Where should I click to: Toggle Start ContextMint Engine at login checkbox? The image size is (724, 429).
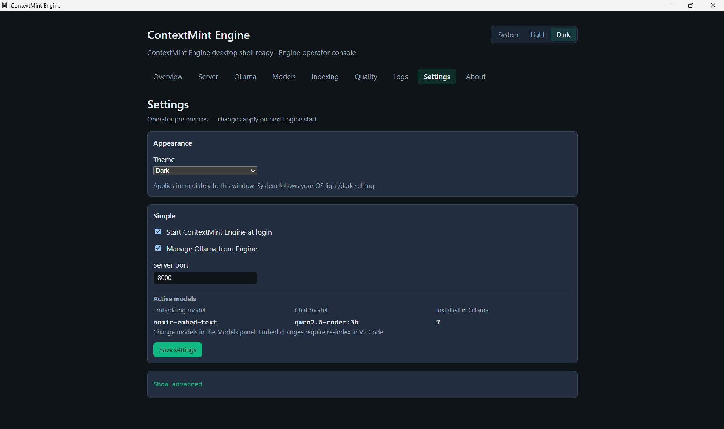(158, 232)
